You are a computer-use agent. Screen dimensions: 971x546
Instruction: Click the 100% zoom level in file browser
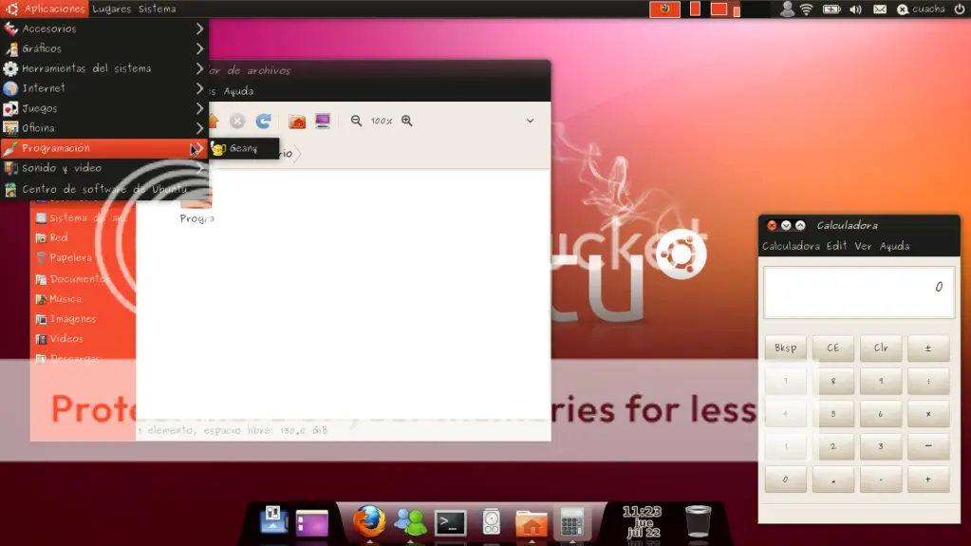tap(382, 121)
